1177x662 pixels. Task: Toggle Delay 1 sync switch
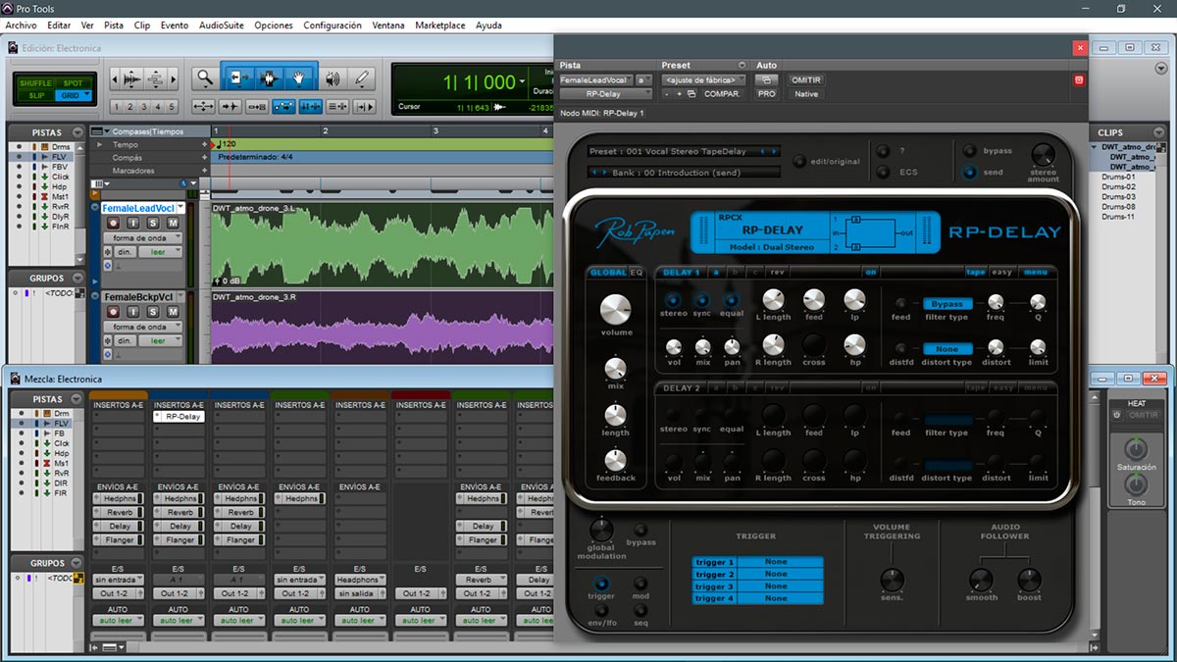702,300
